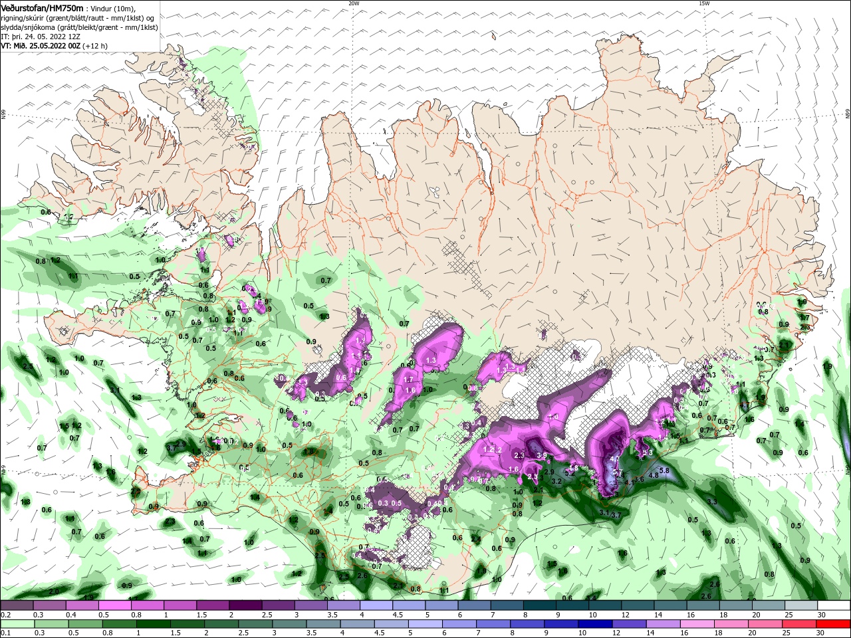
Task: Pick bright red lower legend swatch at 30
Action: (x=834, y=624)
